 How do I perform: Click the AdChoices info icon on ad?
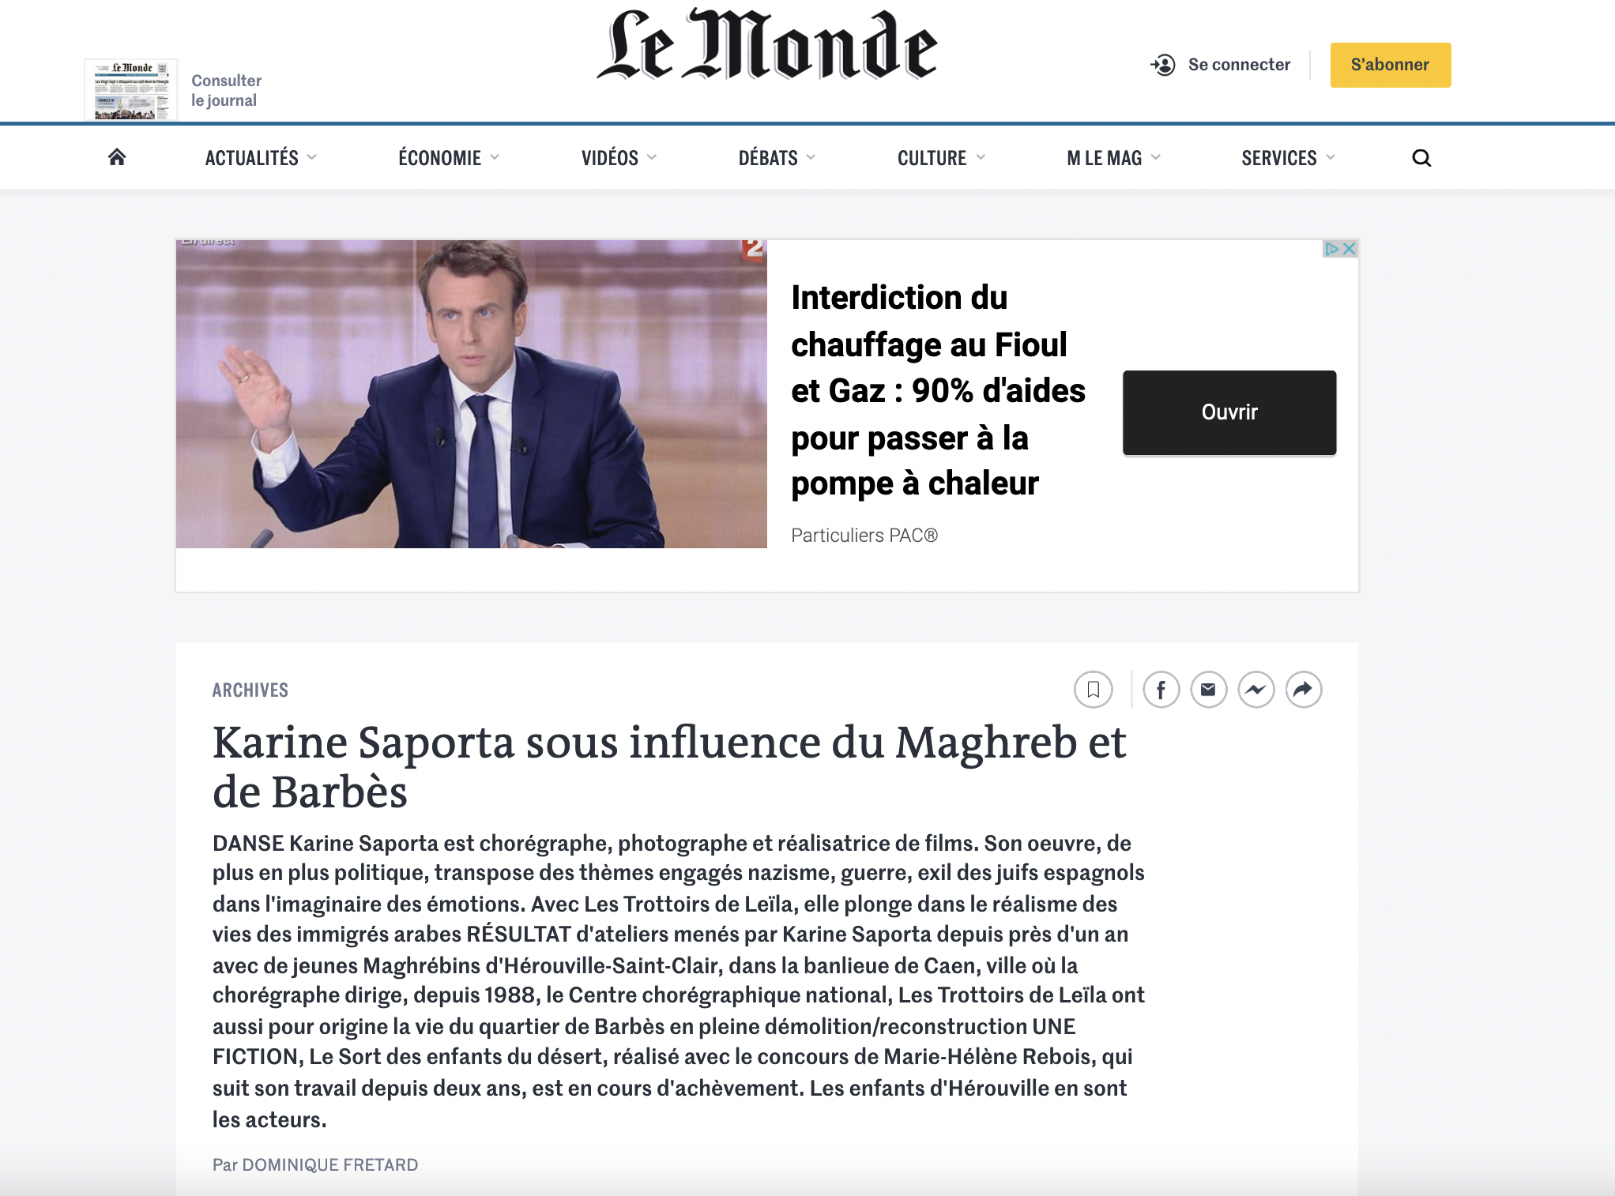click(1332, 249)
